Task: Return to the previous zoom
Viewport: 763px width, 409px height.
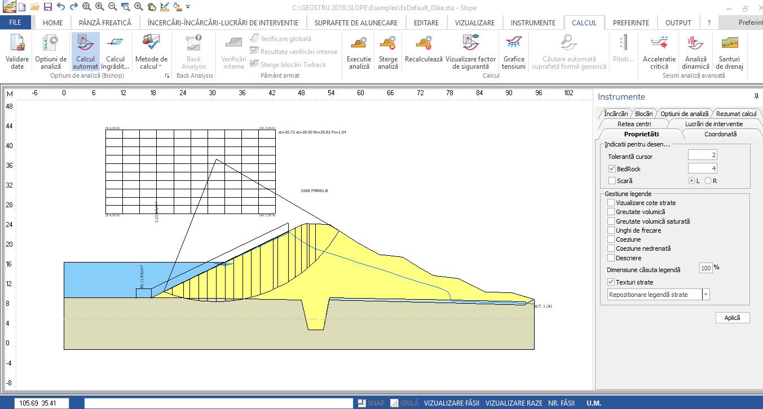Action: tap(138, 7)
